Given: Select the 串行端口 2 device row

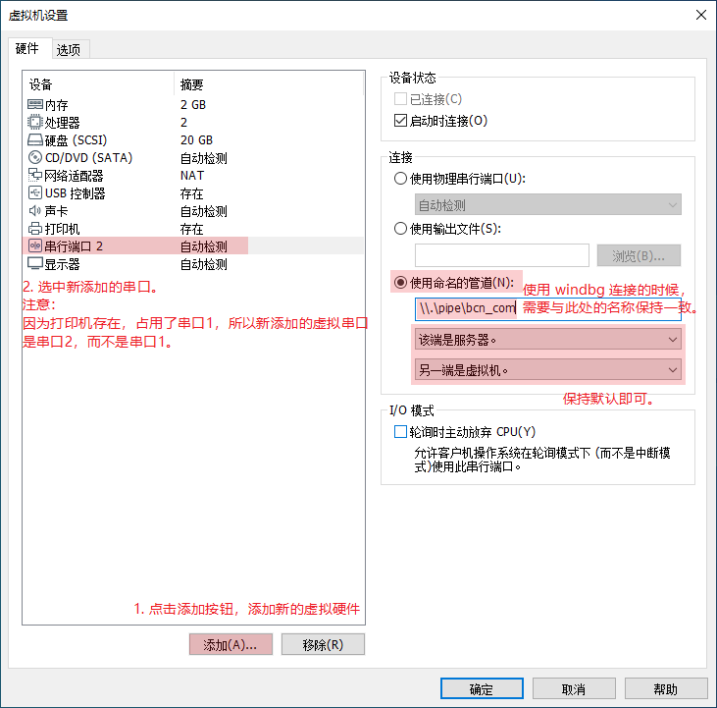Looking at the screenshot, I should click(x=193, y=245).
